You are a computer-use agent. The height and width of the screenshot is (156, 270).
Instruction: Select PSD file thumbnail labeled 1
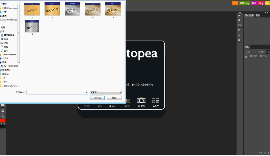coord(32,10)
